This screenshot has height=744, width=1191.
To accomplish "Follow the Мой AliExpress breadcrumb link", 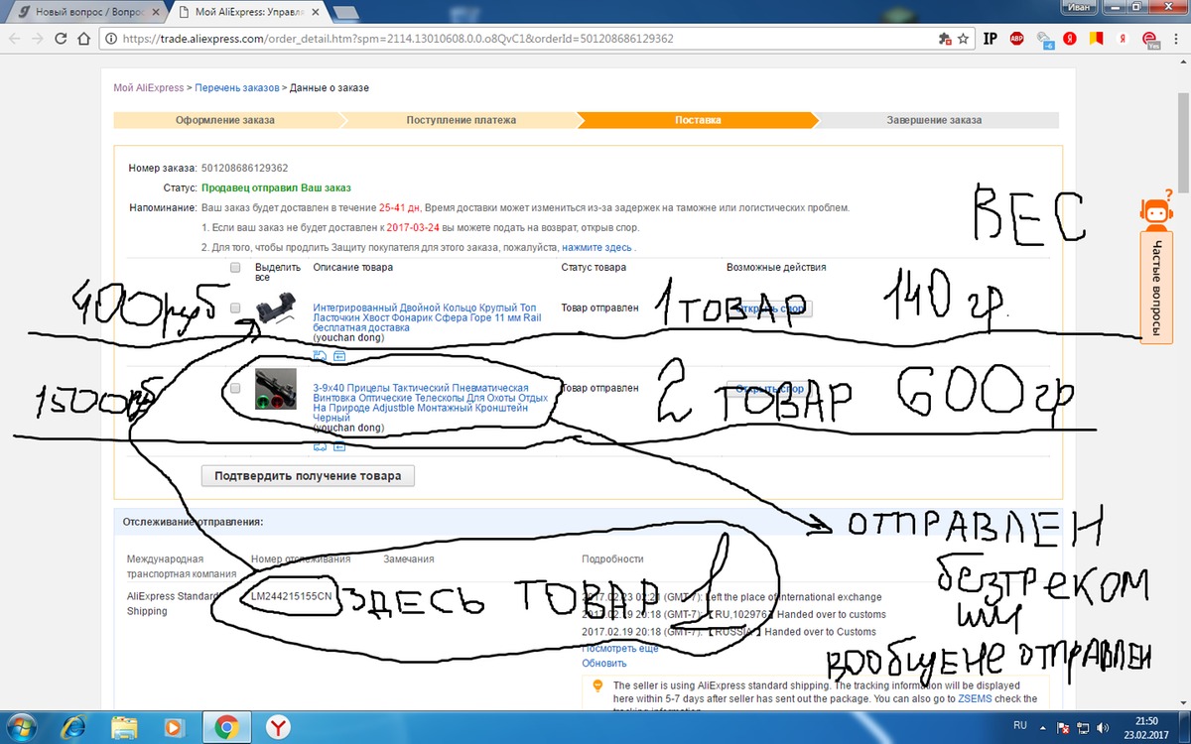I will pyautogui.click(x=149, y=88).
